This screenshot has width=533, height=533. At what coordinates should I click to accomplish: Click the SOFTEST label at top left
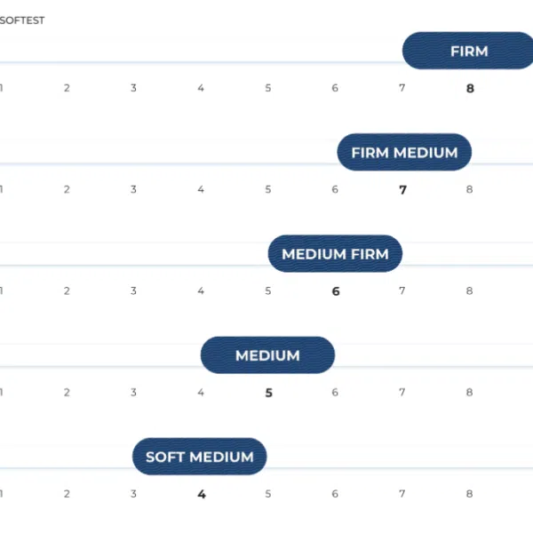coord(22,20)
